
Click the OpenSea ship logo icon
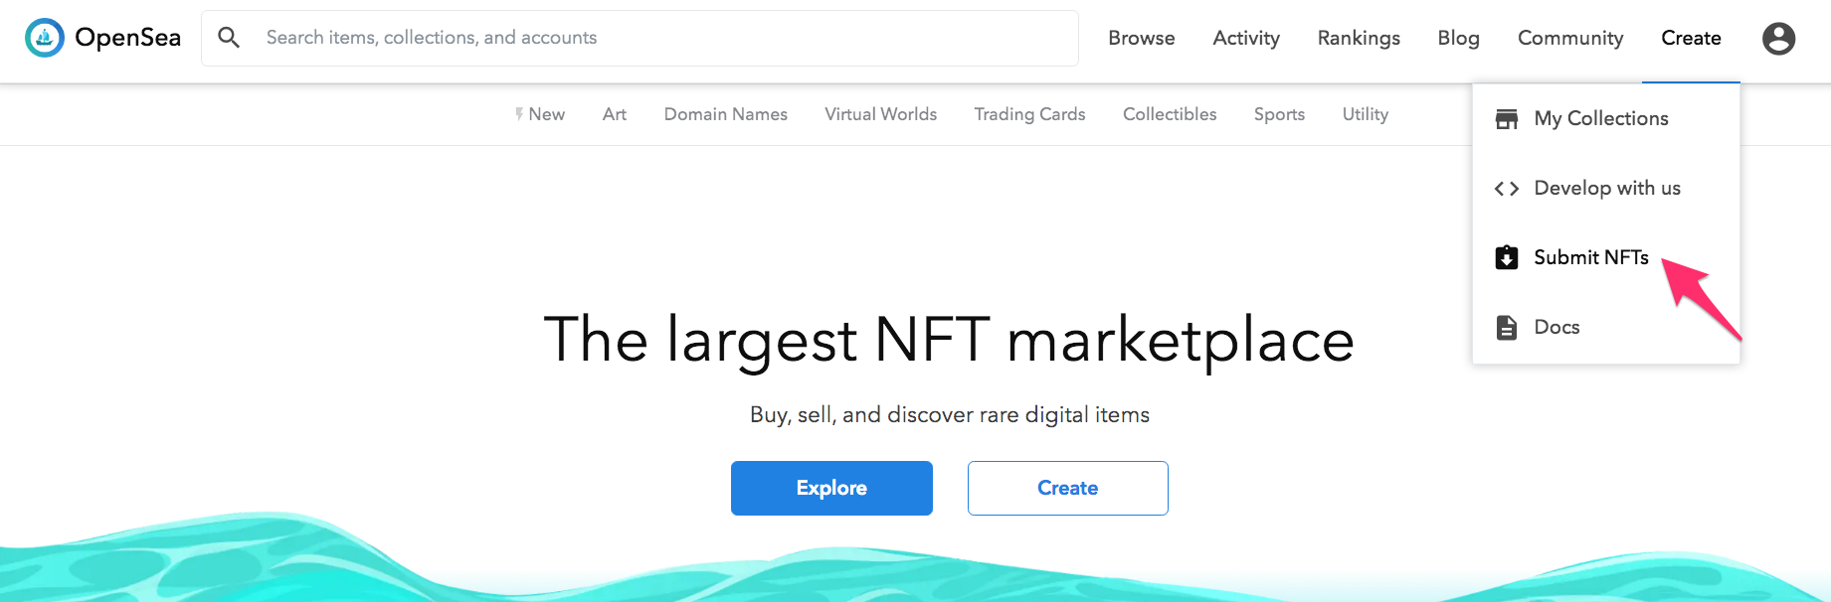[44, 38]
